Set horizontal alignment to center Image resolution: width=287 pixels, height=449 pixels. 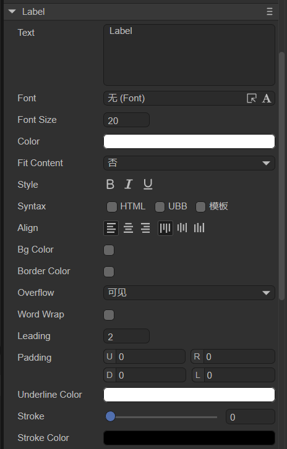click(128, 229)
